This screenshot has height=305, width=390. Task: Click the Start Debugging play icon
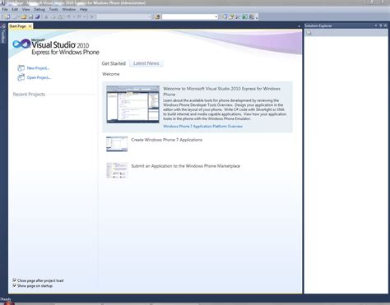[x=92, y=17]
